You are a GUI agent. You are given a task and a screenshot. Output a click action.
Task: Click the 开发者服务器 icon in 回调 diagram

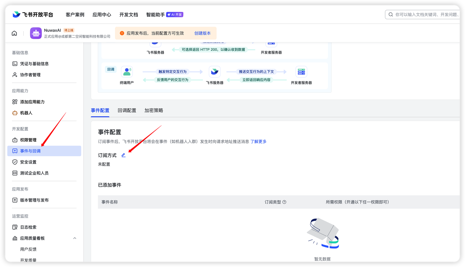click(x=301, y=72)
